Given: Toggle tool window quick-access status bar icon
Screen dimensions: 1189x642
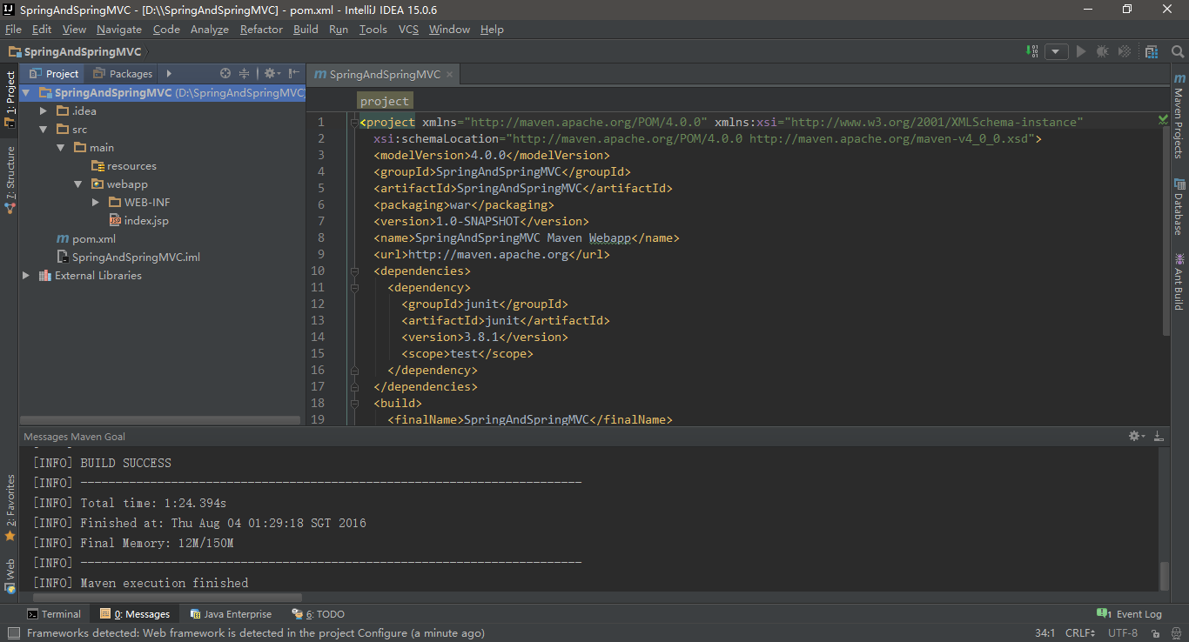Looking at the screenshot, I should (x=13, y=633).
